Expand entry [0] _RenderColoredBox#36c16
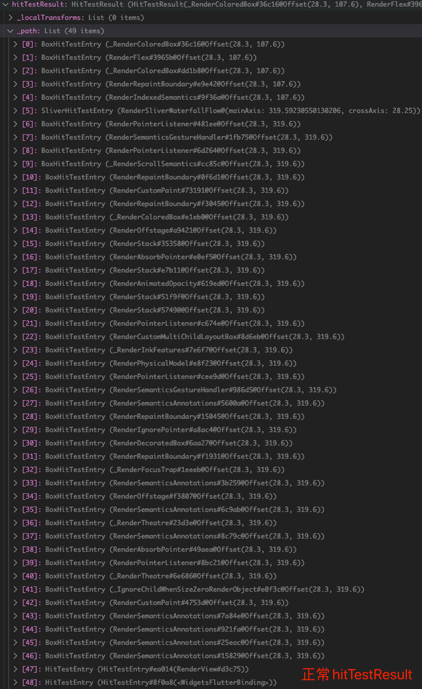The image size is (422, 689). pos(16,44)
